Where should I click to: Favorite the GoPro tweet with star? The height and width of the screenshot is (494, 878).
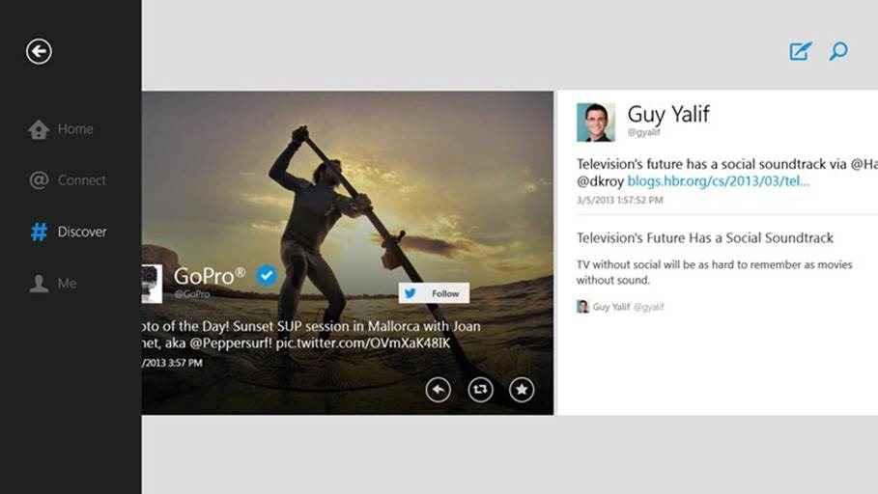(522, 389)
